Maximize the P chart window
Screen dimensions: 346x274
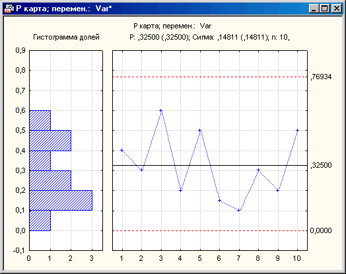(x=325, y=9)
